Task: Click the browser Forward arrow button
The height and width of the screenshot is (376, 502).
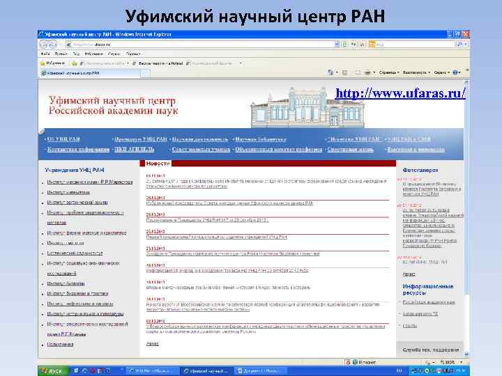Action: pos(52,45)
